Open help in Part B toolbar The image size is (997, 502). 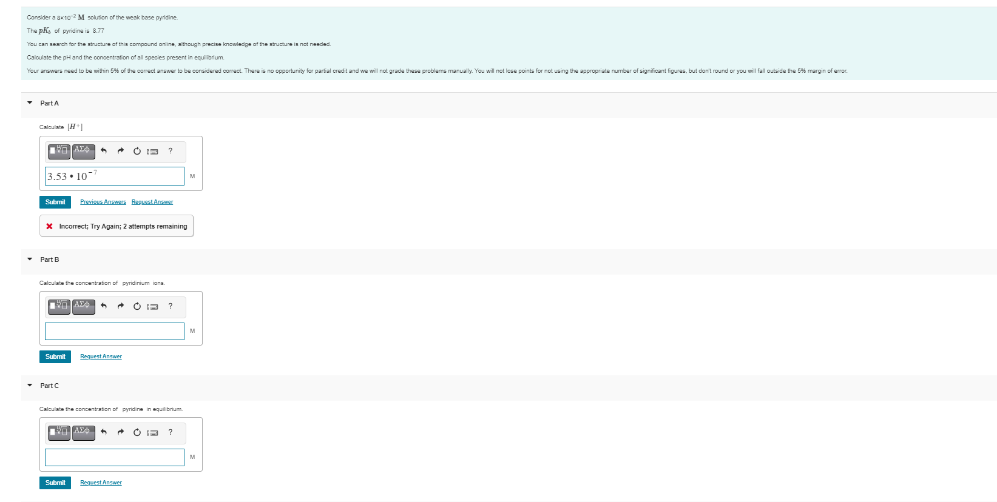[171, 306]
